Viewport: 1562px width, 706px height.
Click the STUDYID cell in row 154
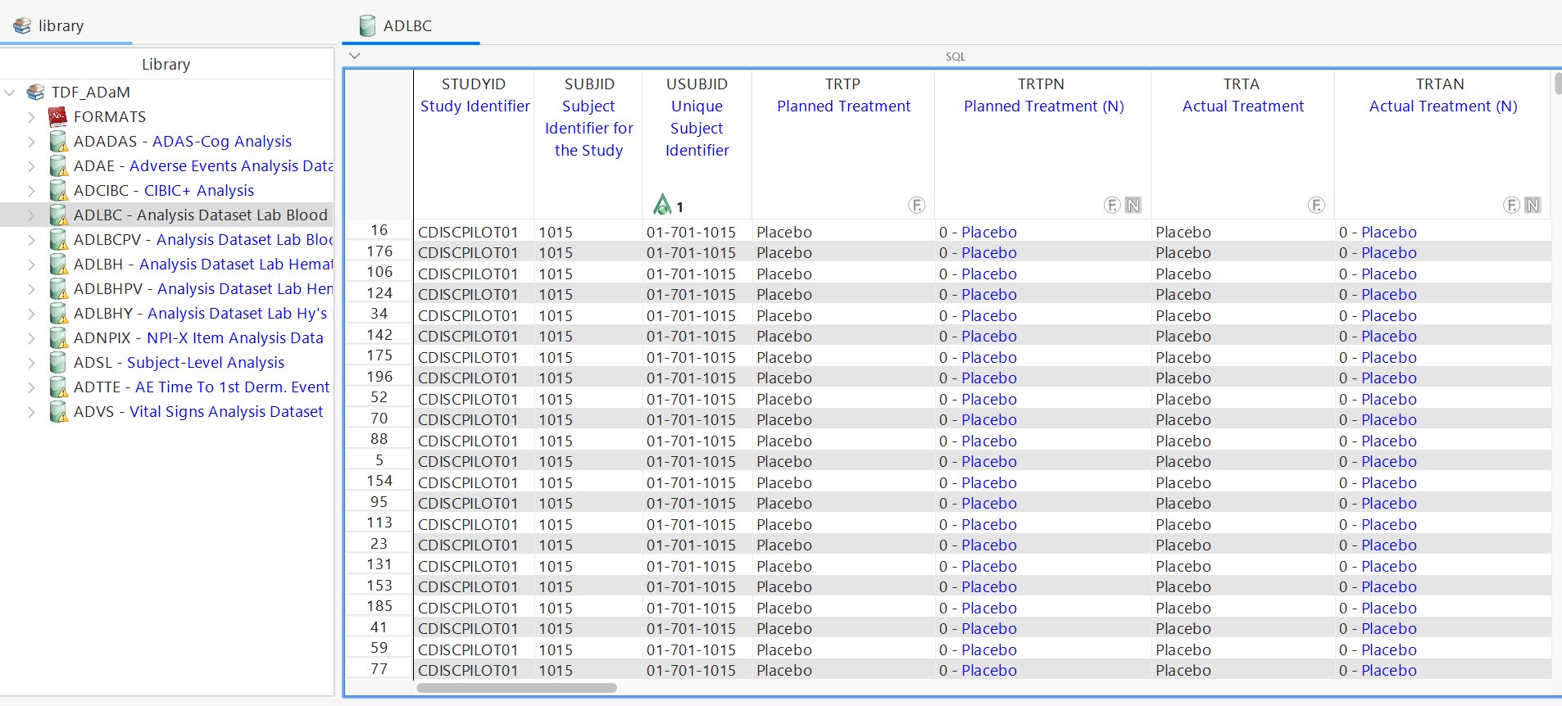(x=474, y=482)
